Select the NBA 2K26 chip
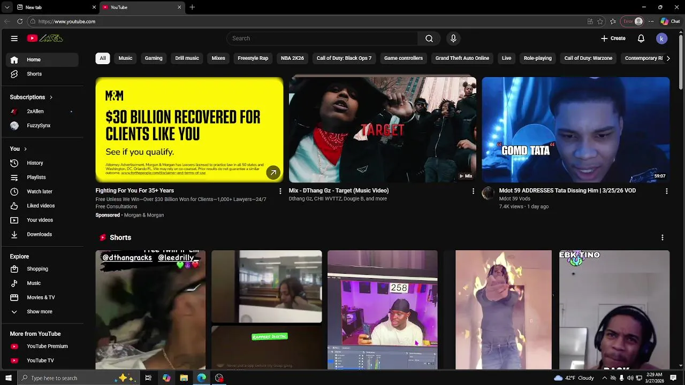This screenshot has width=685, height=385. [292, 58]
